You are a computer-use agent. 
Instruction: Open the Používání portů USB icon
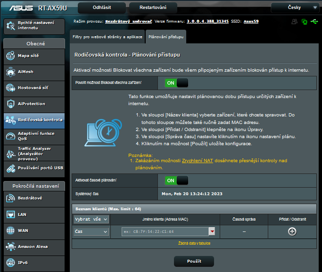(10, 168)
